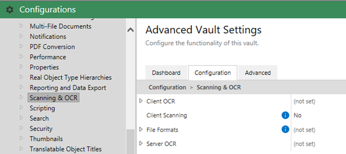Image resolution: width=346 pixels, height=154 pixels.
Task: Select Notifications in the tree
Action: 48,36
